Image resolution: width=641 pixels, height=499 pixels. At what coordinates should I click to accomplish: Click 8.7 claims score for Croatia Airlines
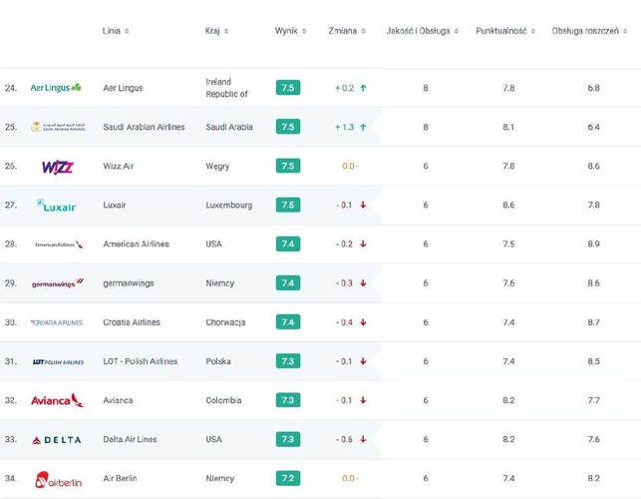pos(593,322)
